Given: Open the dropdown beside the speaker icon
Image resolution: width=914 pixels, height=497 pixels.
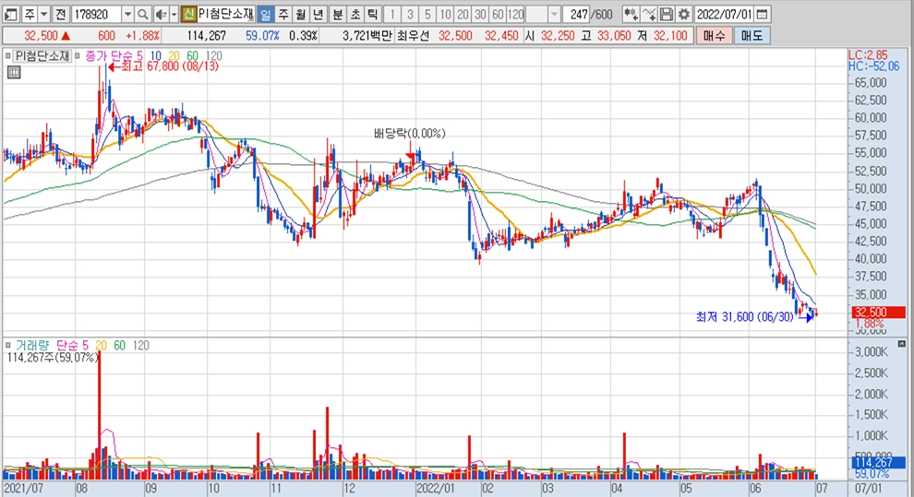Looking at the screenshot, I should tap(174, 14).
